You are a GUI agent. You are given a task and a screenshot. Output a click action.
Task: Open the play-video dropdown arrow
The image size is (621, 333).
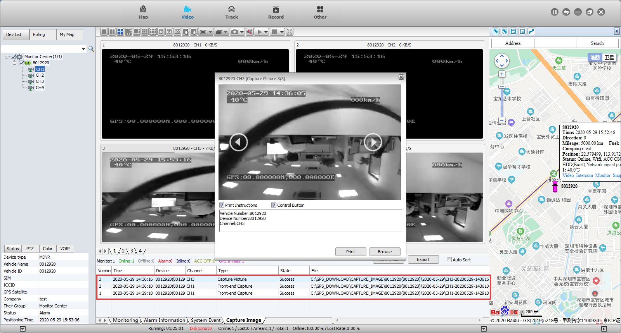(x=266, y=32)
